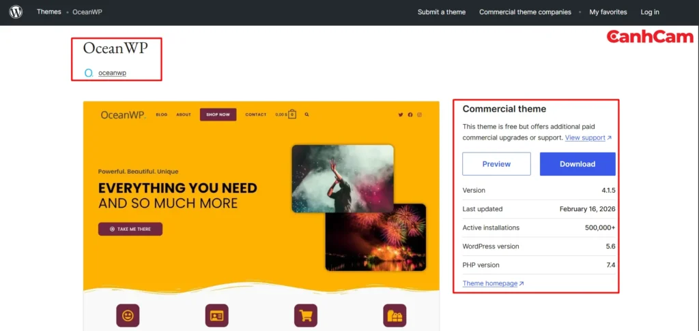Screen dimensions: 699x331
Task: Click the 500,000+ installations value
Action: point(601,227)
